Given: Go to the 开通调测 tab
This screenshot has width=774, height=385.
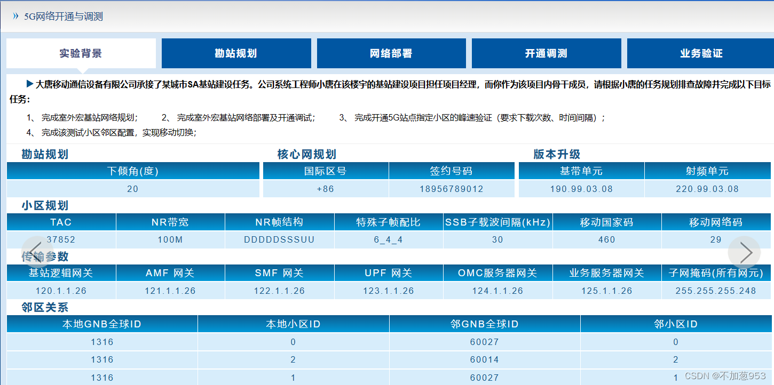Looking at the screenshot, I should click(547, 53).
